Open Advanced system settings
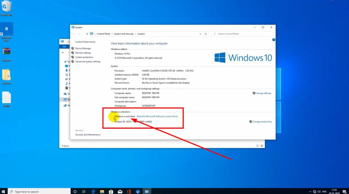349x194 pixels. pos(88,62)
